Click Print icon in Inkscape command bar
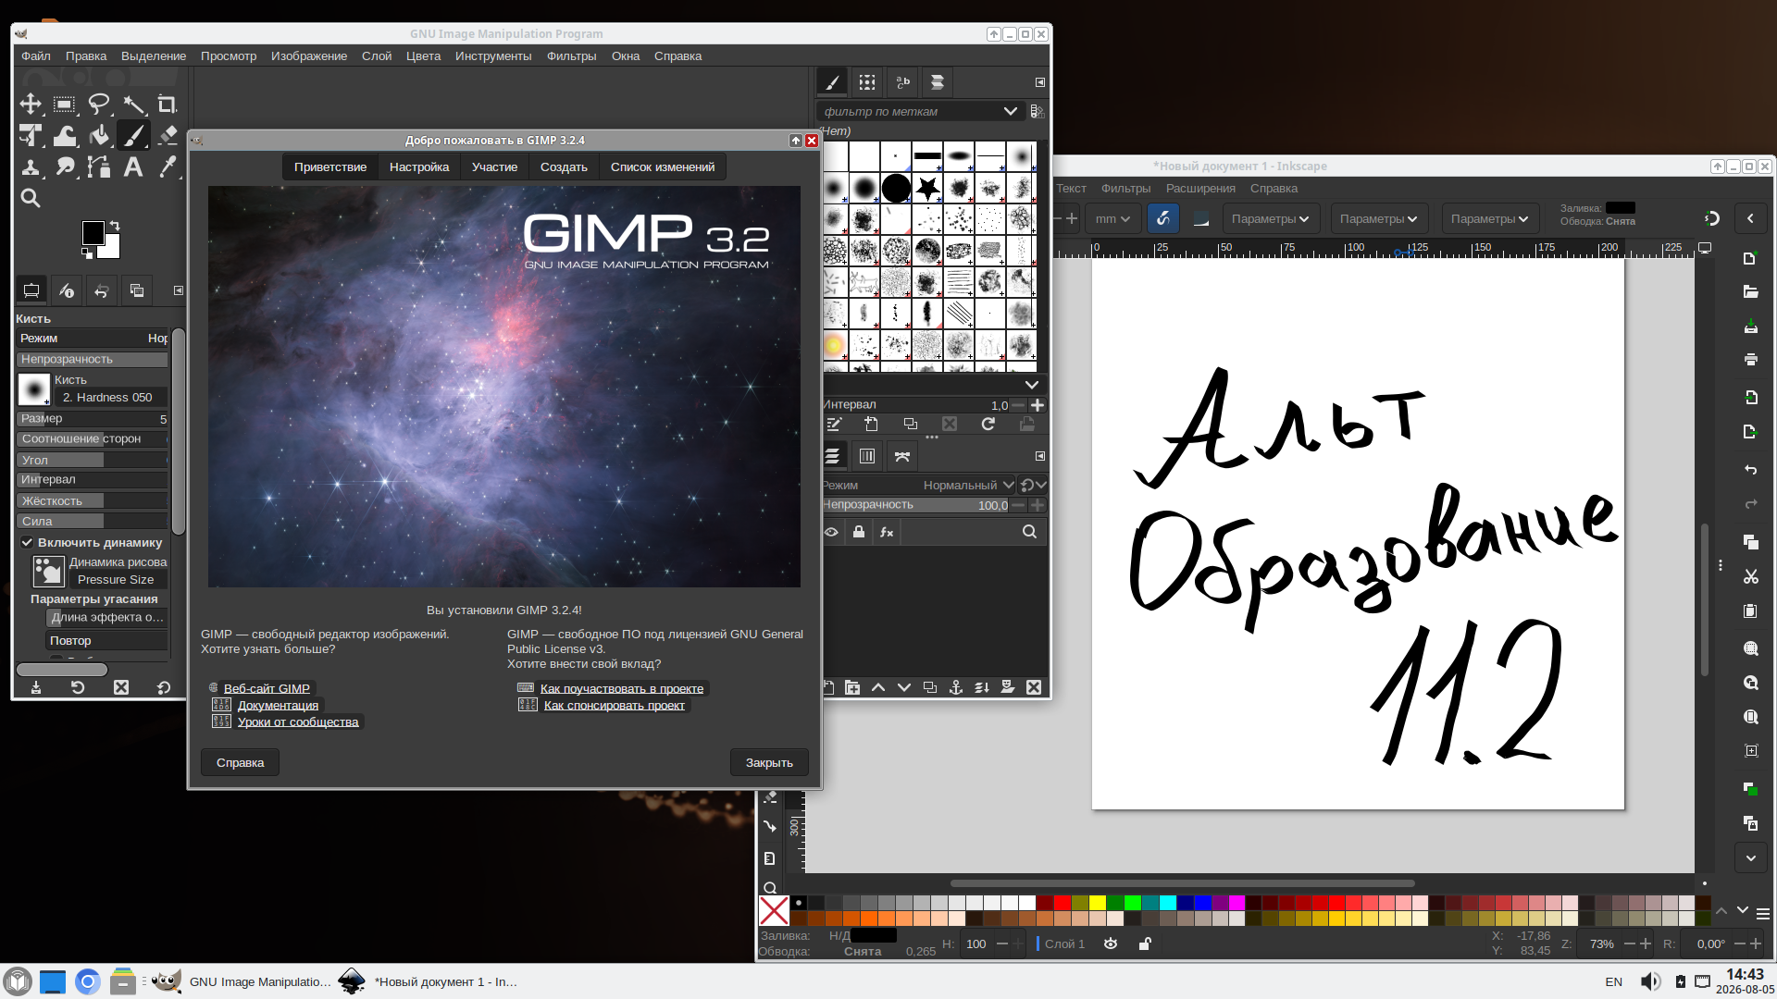This screenshot has height=999, width=1777. [1750, 360]
